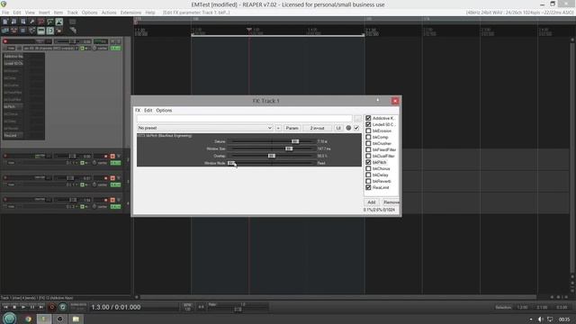Toggle Item grouping icon in toolbar

coord(14,31)
